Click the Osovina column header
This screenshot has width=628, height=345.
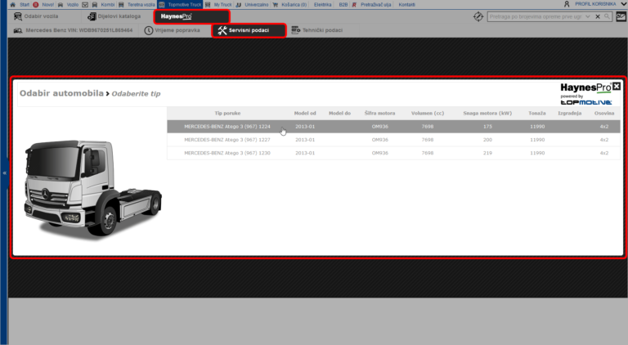tap(604, 114)
